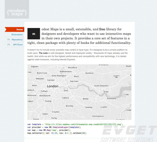This screenshot has width=157, height=142.
Task: Open the Repository link
Action: click(x=17, y=39)
